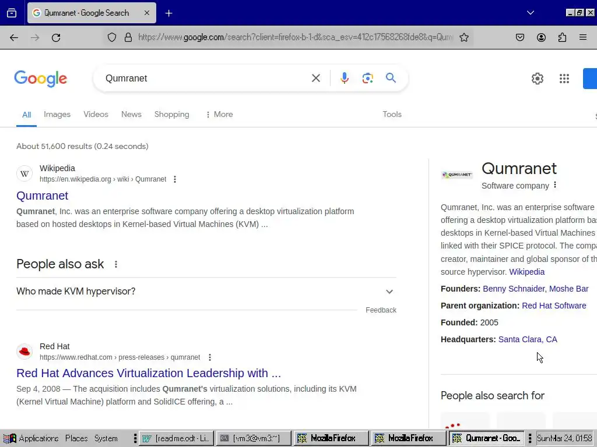Image resolution: width=597 pixels, height=447 pixels.
Task: Open the Moshe Bar founder link
Action: click(568, 289)
